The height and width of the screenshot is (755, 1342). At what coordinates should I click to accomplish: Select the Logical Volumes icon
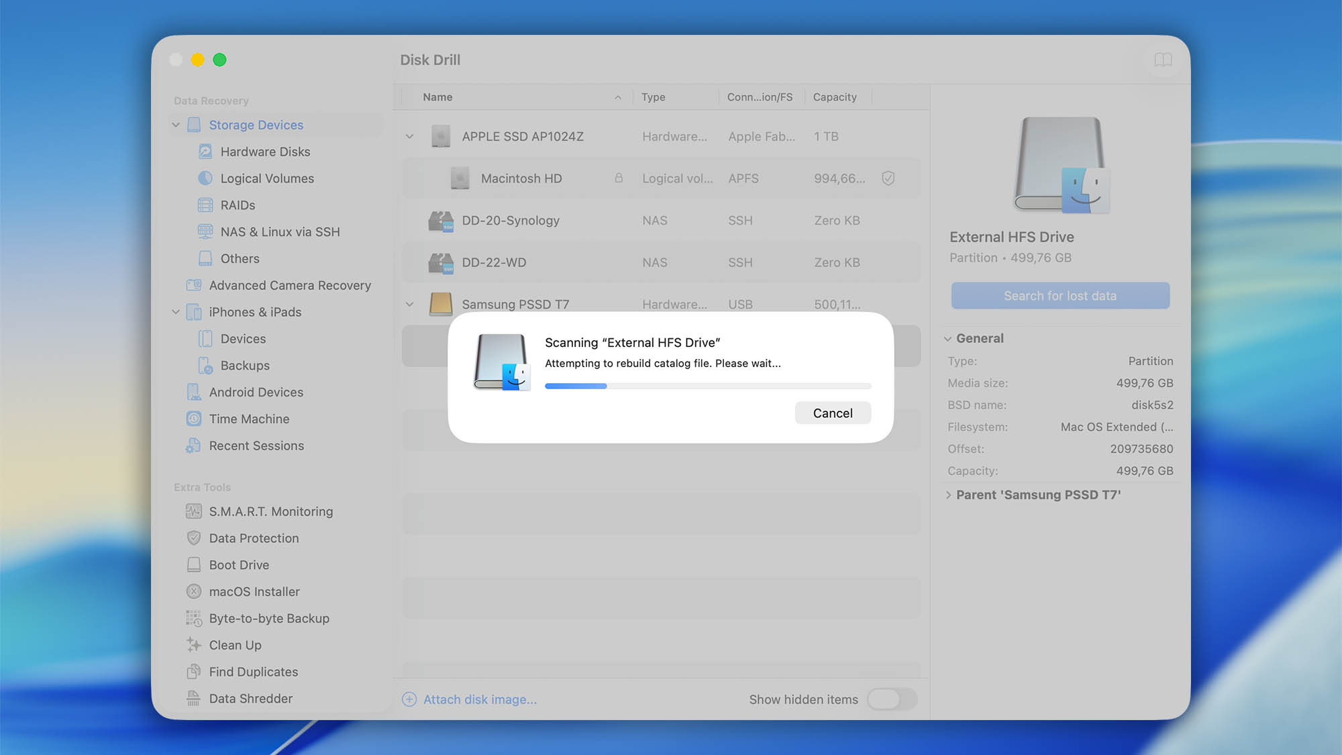pyautogui.click(x=205, y=178)
